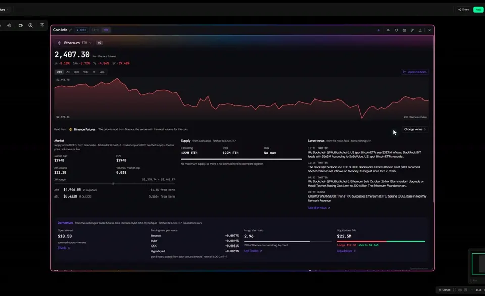Click the Canvas mode button in bottom bar
Image resolution: width=485 pixels, height=296 pixels.
pyautogui.click(x=445, y=290)
